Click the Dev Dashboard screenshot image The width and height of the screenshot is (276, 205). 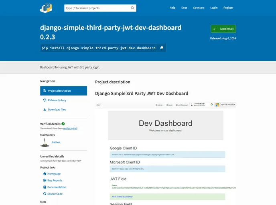tap(165, 152)
